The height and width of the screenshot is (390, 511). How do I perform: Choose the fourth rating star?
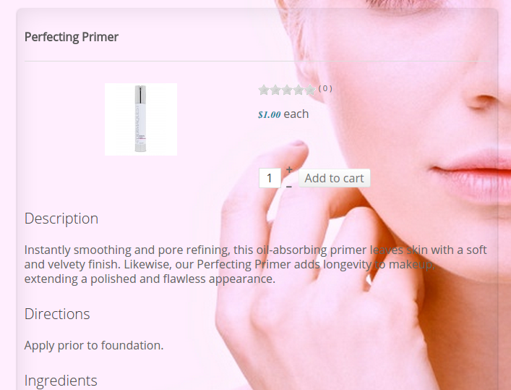click(x=299, y=90)
